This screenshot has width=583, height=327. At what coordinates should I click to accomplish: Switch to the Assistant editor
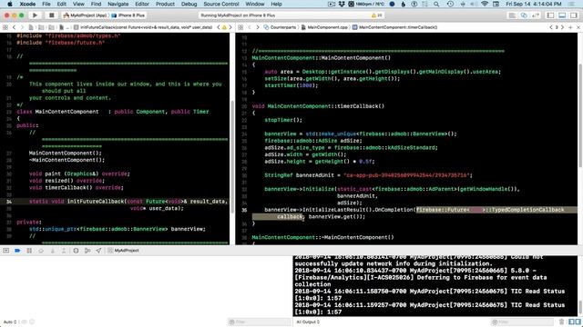coord(524,15)
